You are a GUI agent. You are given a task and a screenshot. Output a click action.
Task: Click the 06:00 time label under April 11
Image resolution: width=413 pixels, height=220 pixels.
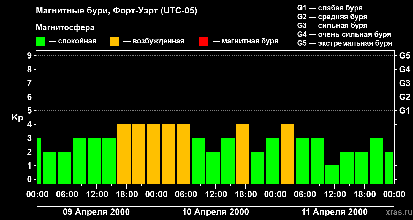point(305,194)
